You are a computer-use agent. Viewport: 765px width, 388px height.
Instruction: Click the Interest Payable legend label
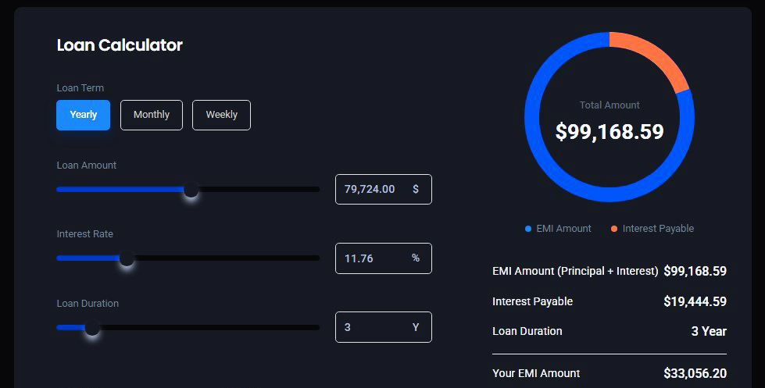(658, 229)
